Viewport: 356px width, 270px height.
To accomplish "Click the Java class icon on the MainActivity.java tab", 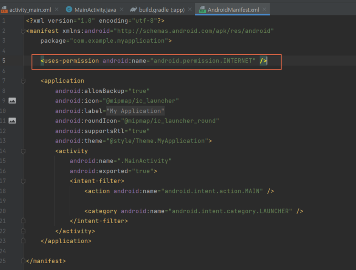I will coord(69,9).
